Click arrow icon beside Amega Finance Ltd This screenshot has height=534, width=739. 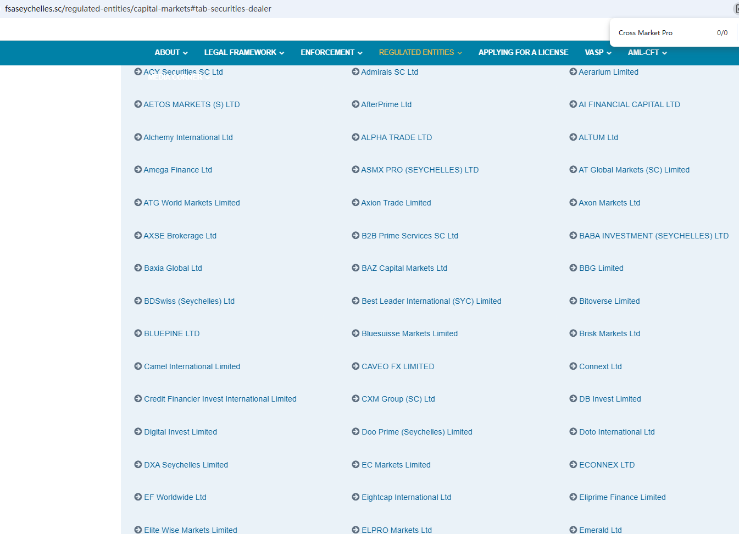(138, 170)
